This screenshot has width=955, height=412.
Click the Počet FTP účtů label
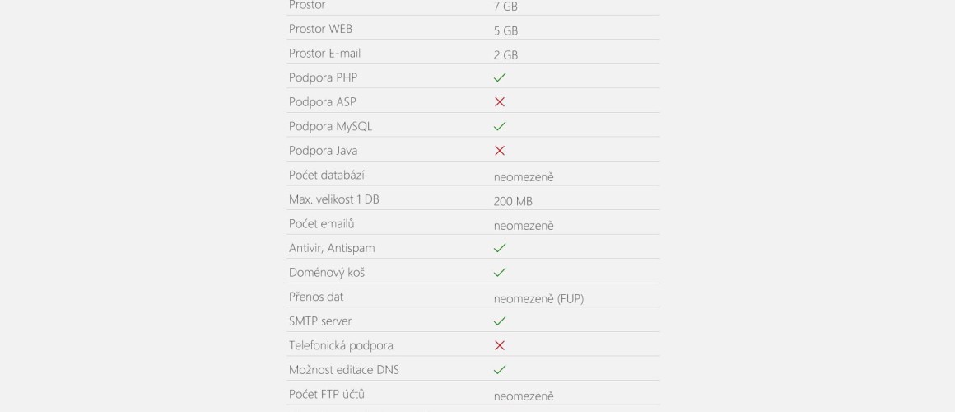[x=327, y=395]
